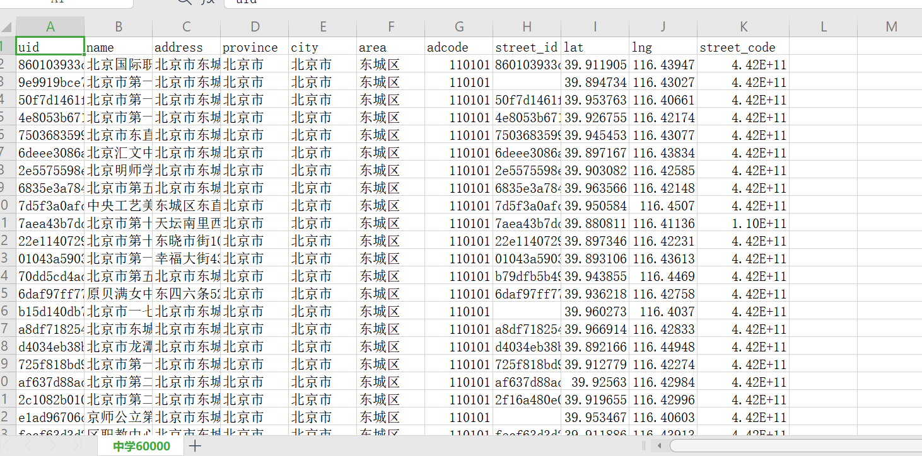Select column D header
Screen dimensions: 922x456
[x=255, y=26]
